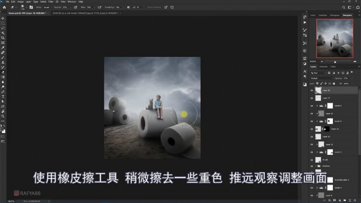Select the Eraser tool in left toolbar
This screenshot has width=361, height=203.
coord(3,72)
